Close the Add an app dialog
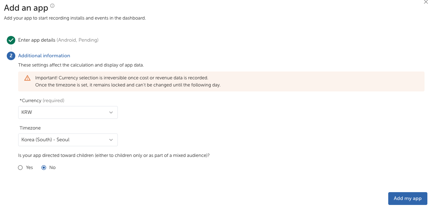Viewport: 432px width, 211px height. 426,2
